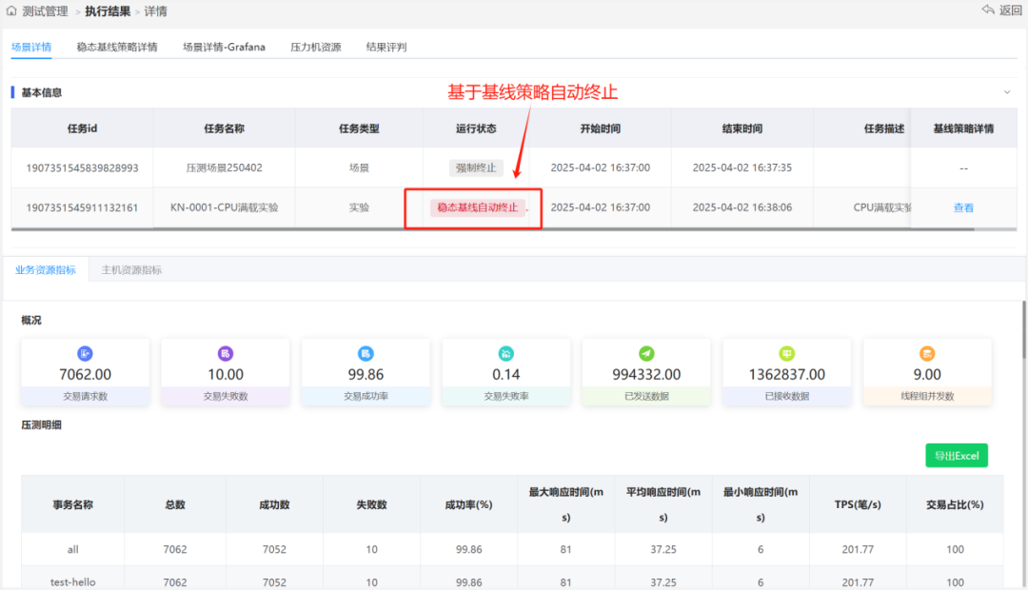Click the 查看 baseline strategy link
Image resolution: width=1028 pixels, height=590 pixels.
point(963,207)
